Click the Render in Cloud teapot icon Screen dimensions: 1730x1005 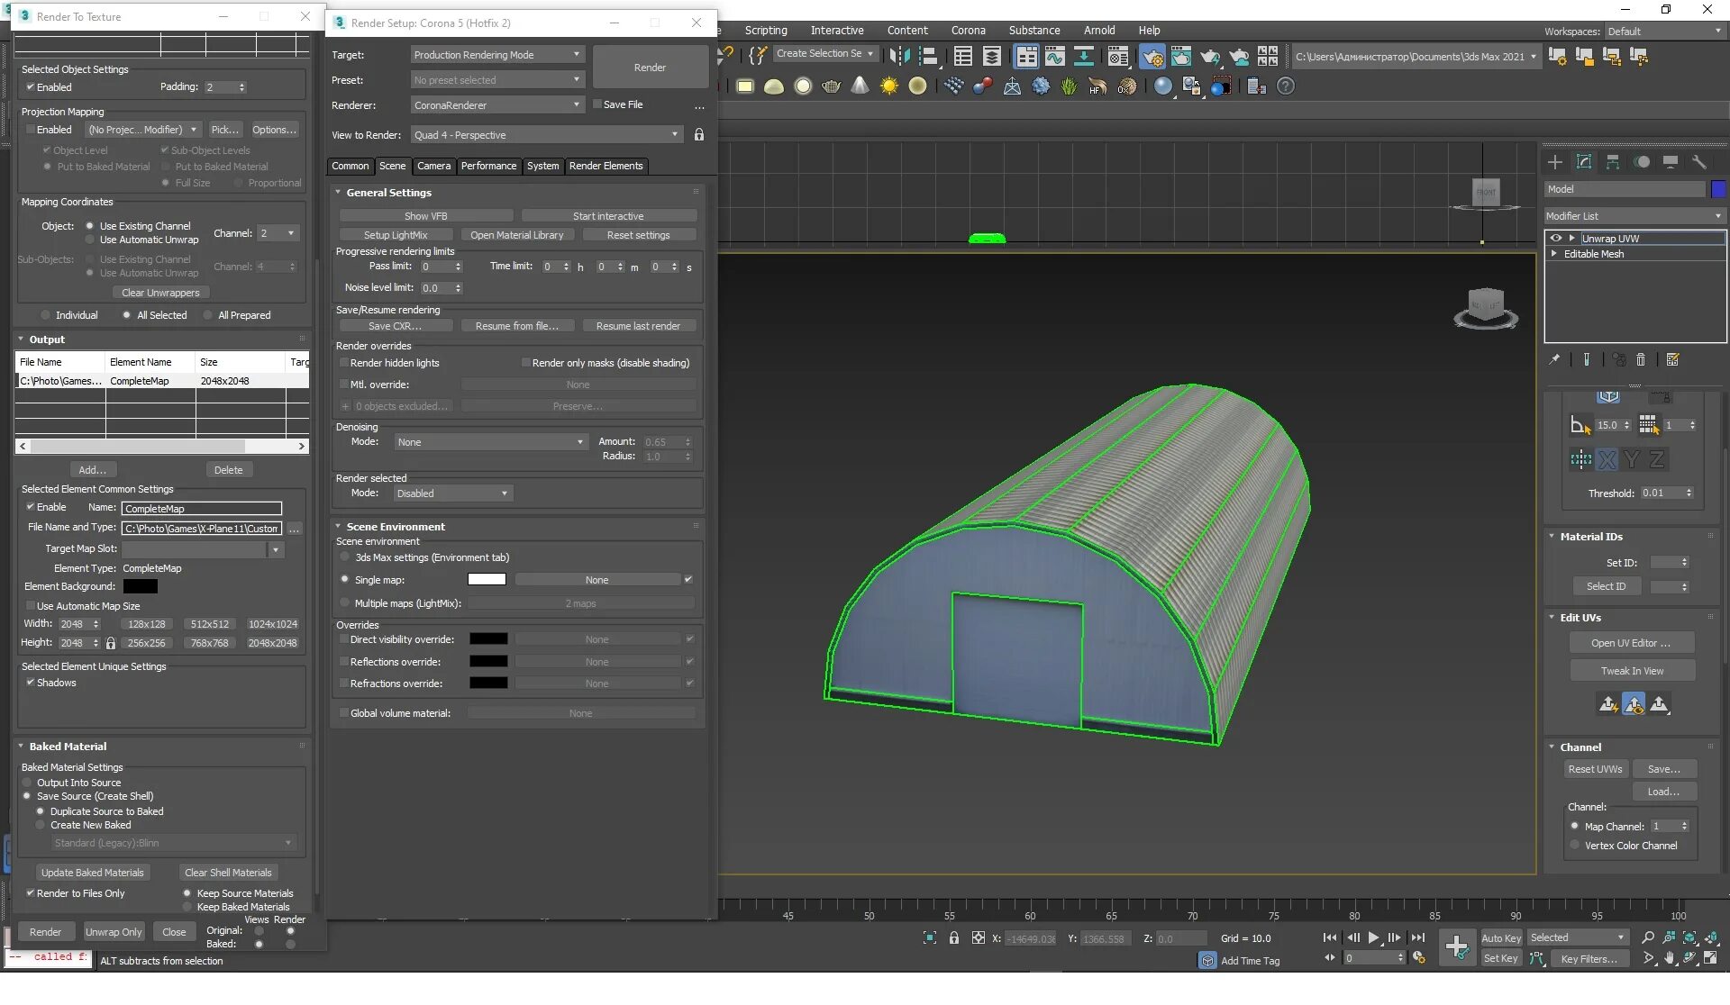coord(1239,57)
